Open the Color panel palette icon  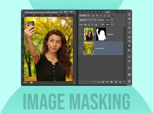(x=129, y=19)
